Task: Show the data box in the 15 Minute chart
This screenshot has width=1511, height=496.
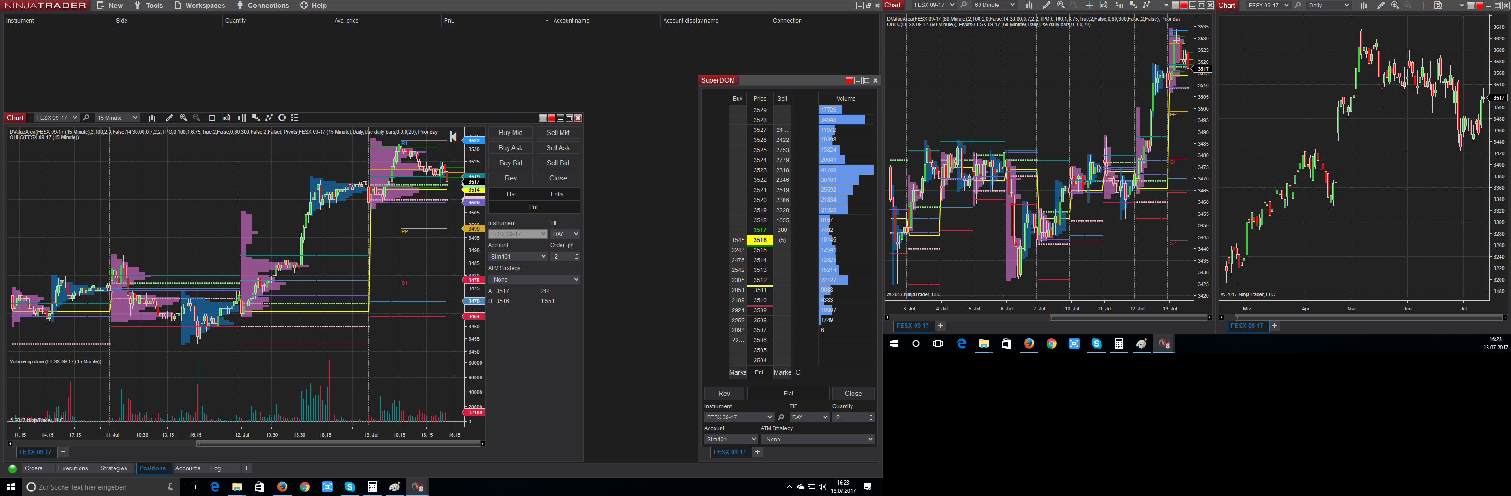Action: click(226, 118)
